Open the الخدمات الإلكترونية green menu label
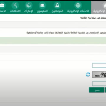Screen dimensions: 106x106 (x=78, y=11)
